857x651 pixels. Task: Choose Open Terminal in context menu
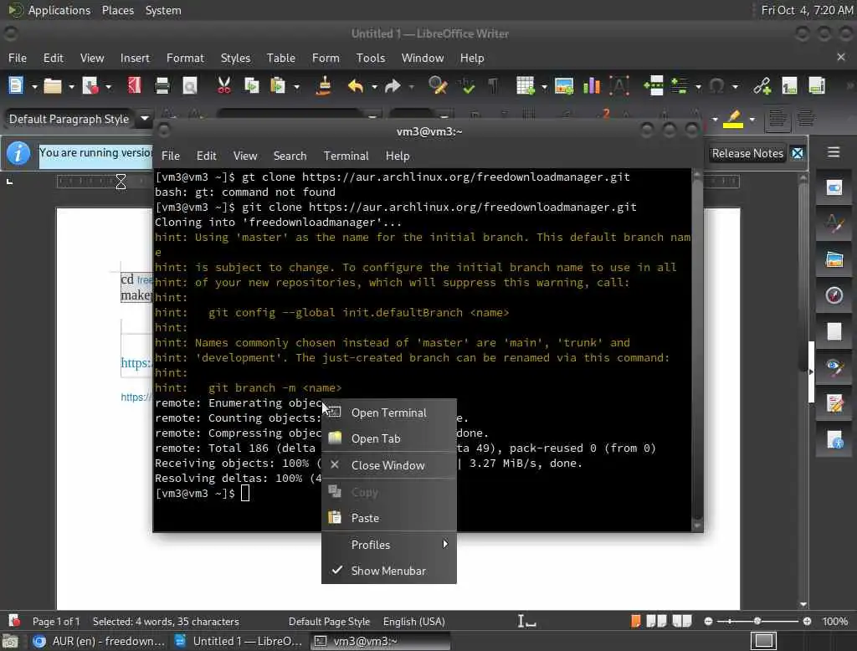(388, 413)
